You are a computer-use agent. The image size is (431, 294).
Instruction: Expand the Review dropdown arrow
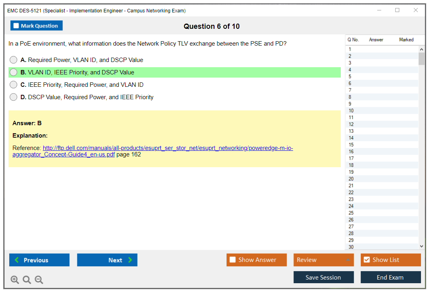tap(348, 260)
